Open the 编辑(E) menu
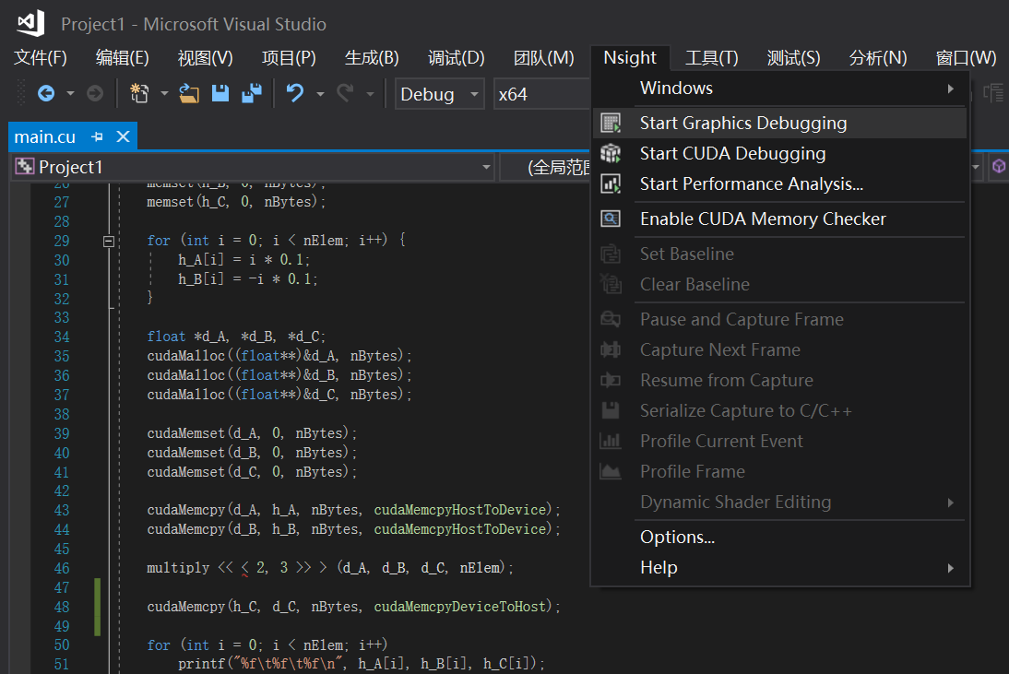This screenshot has height=674, width=1009. point(123,58)
